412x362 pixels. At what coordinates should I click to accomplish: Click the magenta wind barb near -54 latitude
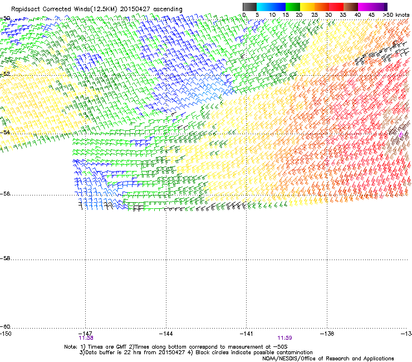pyautogui.click(x=401, y=135)
